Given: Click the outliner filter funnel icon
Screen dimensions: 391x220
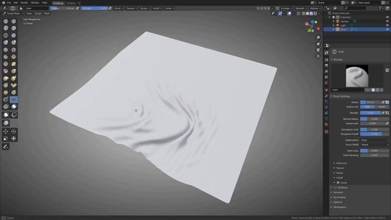Looking at the screenshot, I should (x=380, y=8).
